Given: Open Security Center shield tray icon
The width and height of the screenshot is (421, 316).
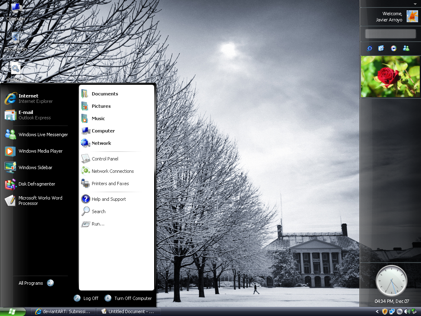Looking at the screenshot, I should click(x=384, y=312).
